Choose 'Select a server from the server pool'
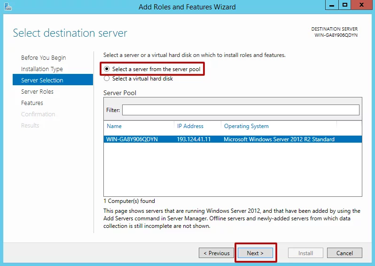Viewport: 375px width, 266px height. [x=107, y=69]
